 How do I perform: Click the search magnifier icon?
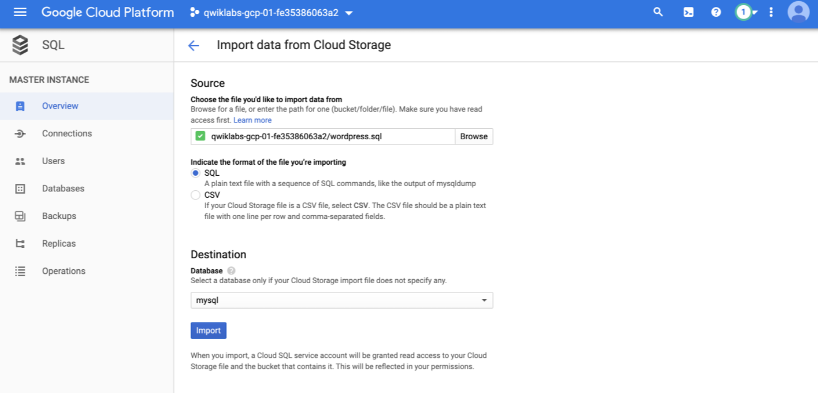[x=658, y=12]
